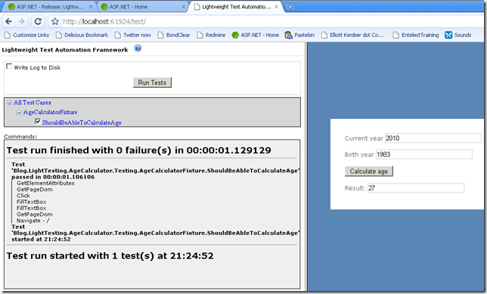Open the Twitter now bookmark
The image size is (487, 294).
(x=133, y=35)
